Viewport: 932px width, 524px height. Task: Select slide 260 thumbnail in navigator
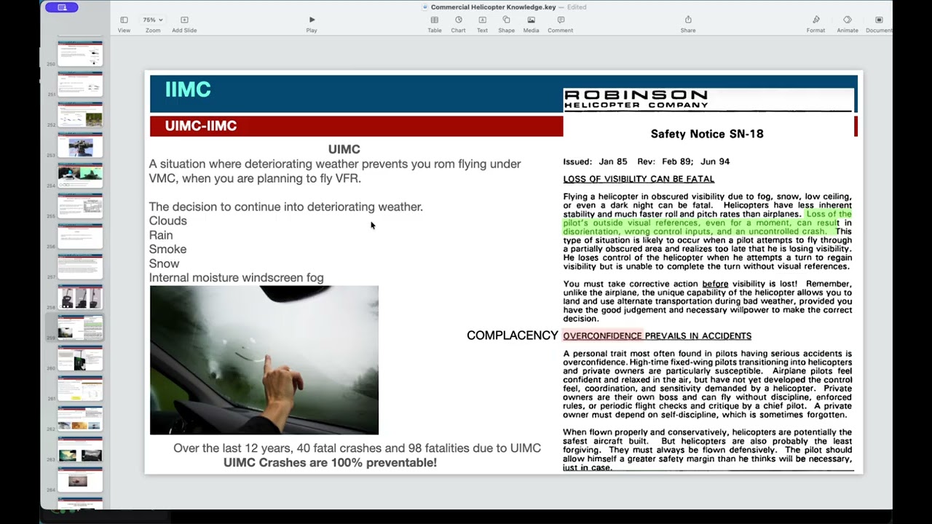click(80, 359)
